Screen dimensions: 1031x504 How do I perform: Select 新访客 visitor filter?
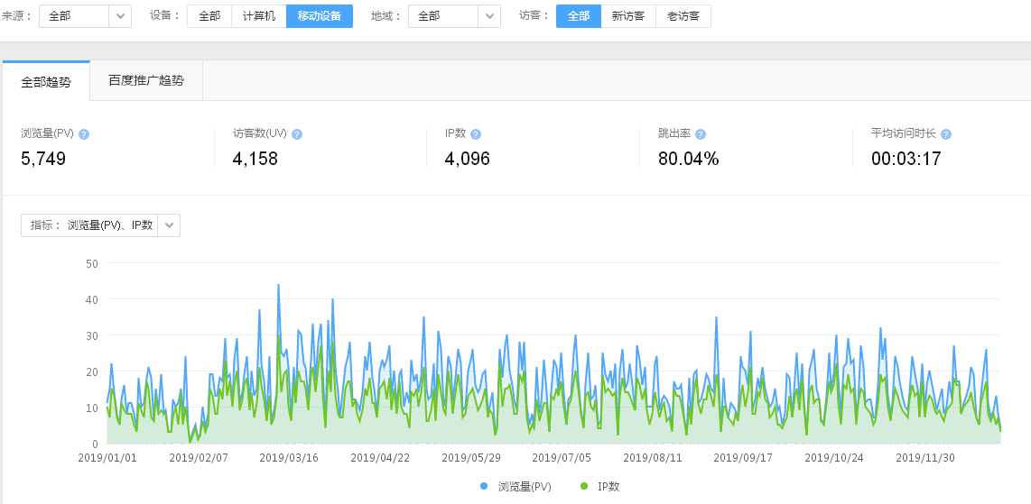click(x=628, y=15)
